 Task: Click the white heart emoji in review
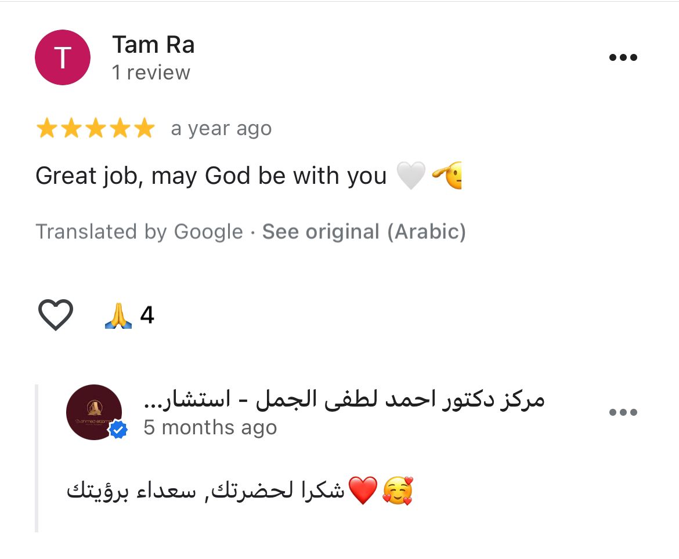411,176
